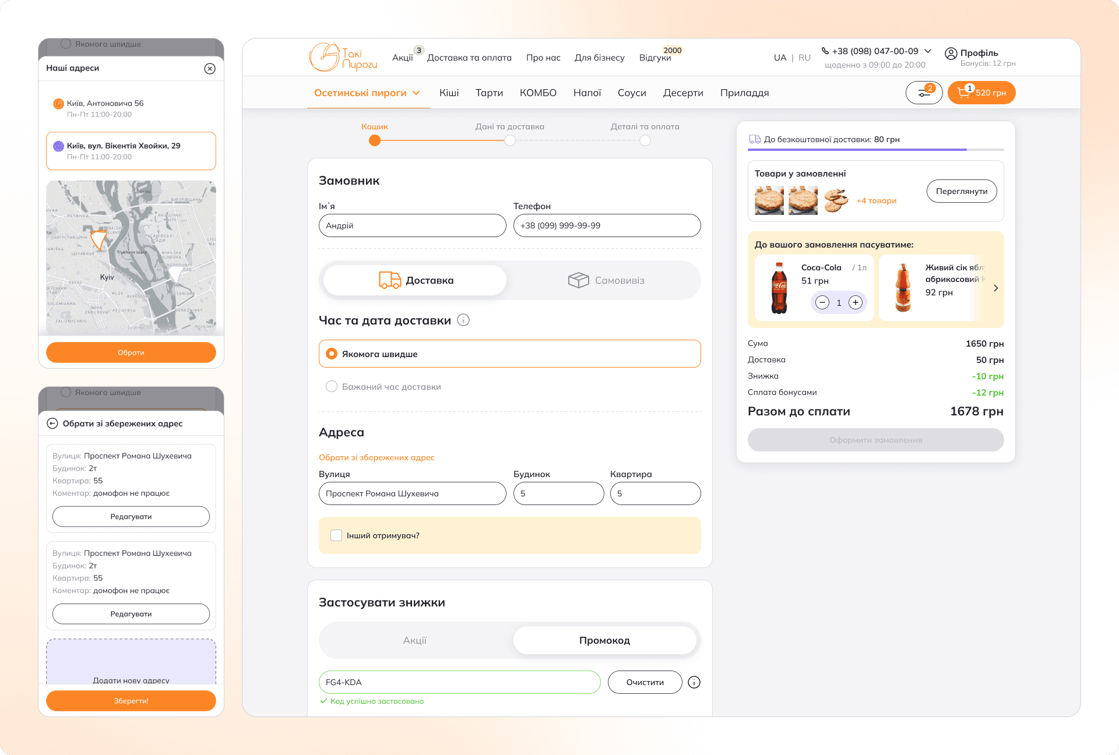Click the profile user icon
Image resolution: width=1119 pixels, height=755 pixels.
pos(951,54)
